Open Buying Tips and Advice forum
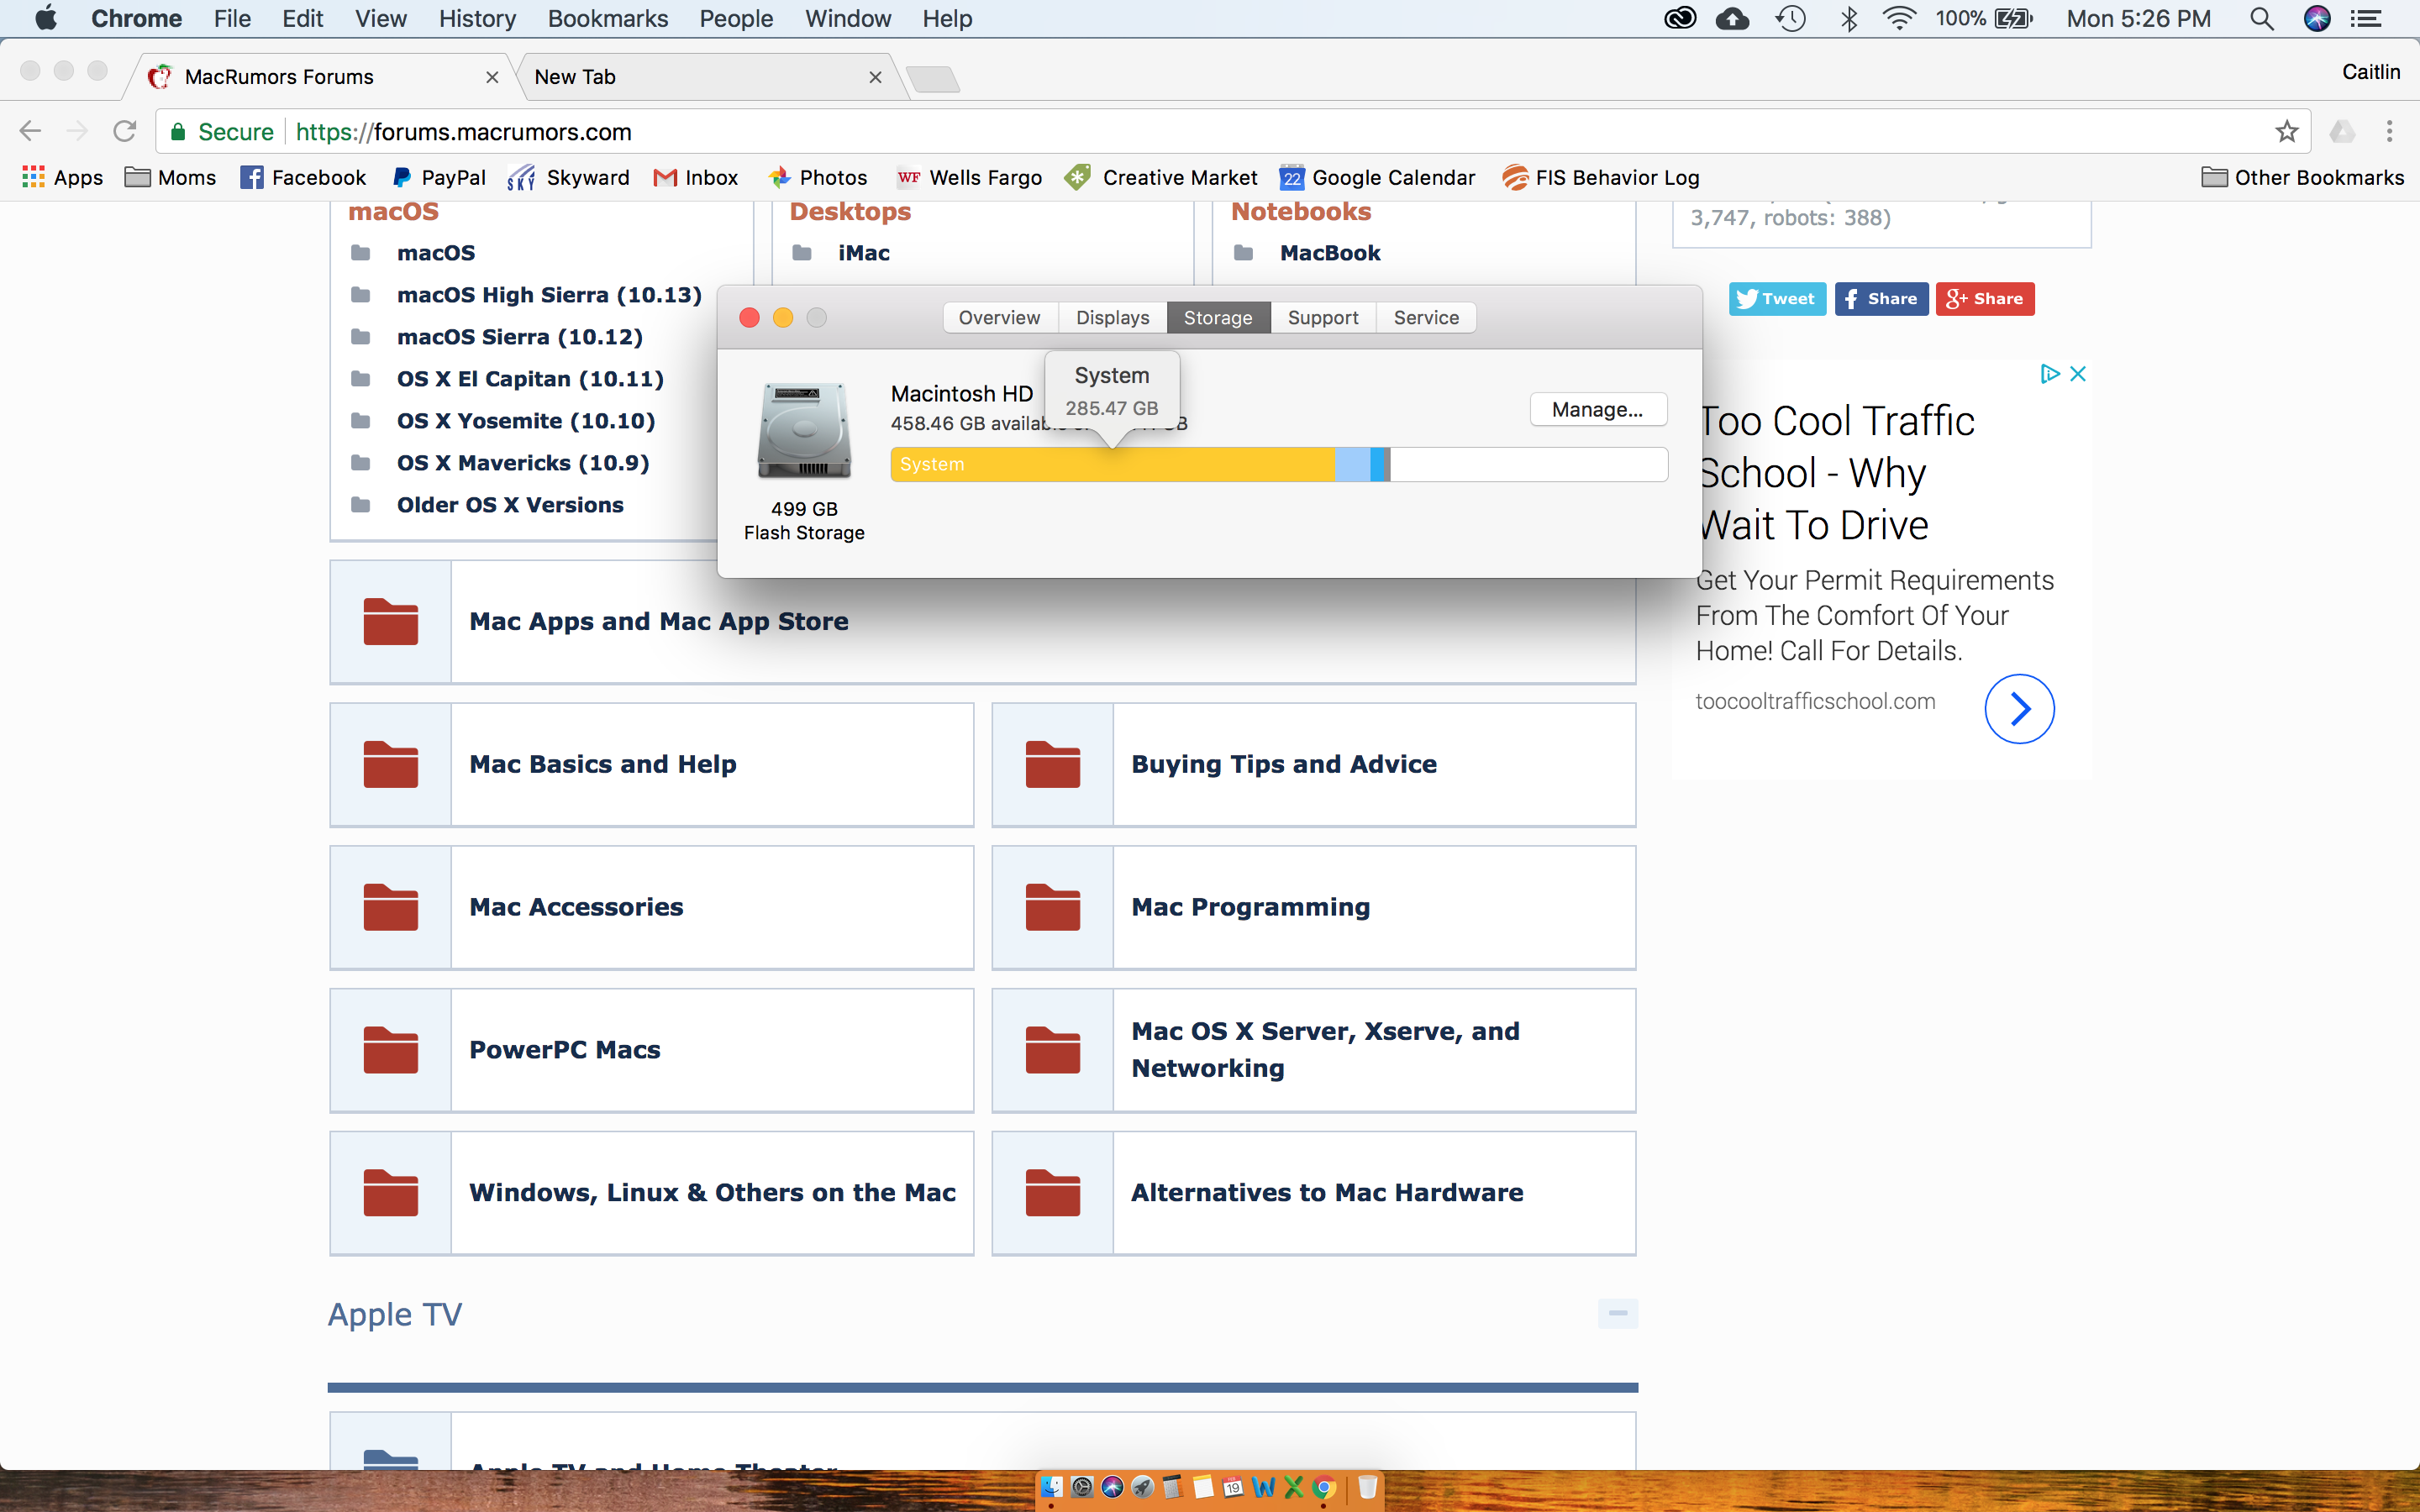This screenshot has height=1512, width=2420. (1284, 764)
